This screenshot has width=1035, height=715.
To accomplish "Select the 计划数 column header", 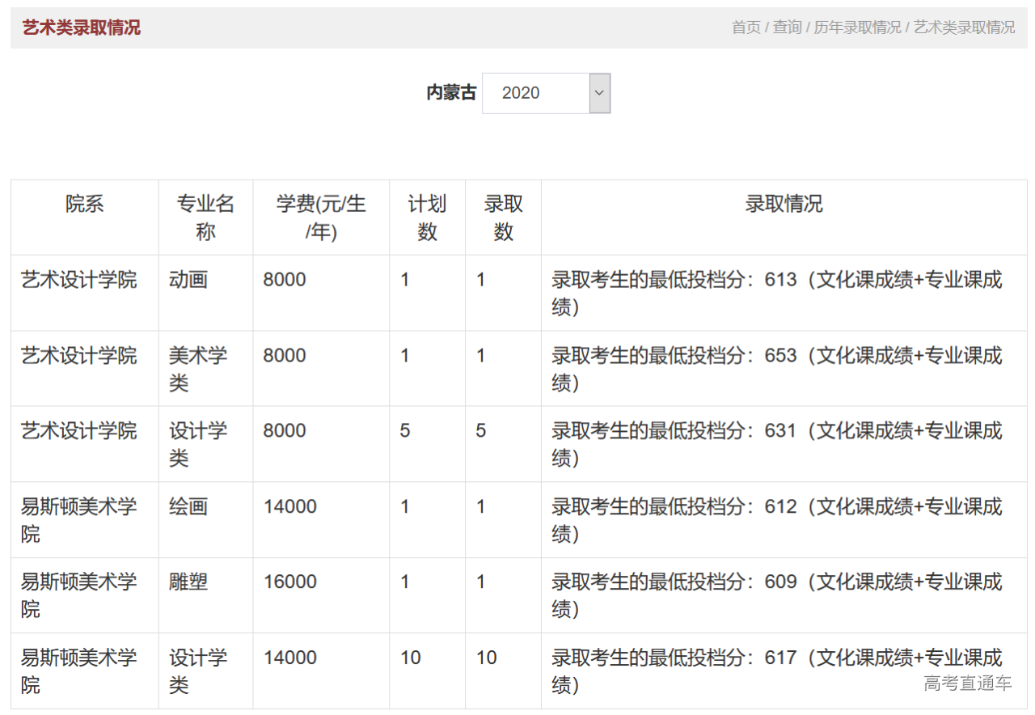I will pyautogui.click(x=427, y=217).
